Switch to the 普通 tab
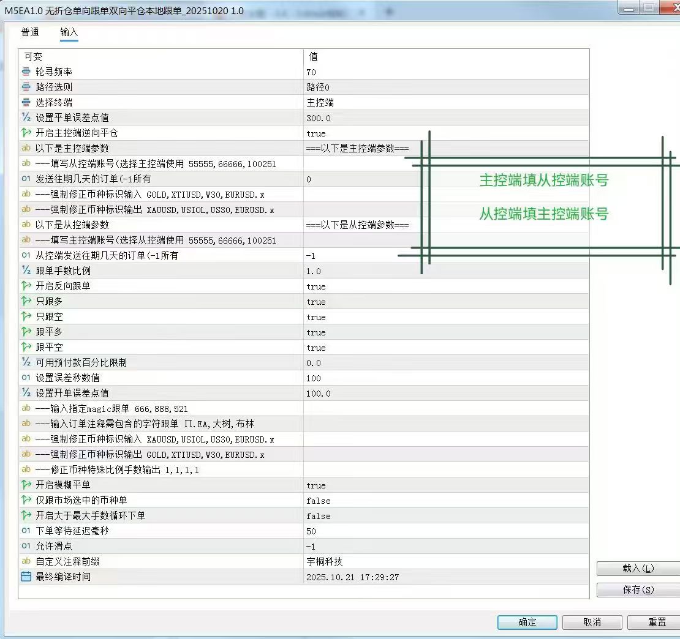Screen dimensions: 680x639 click(30, 34)
